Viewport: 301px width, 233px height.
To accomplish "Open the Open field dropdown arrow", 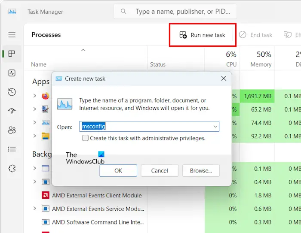I will pyautogui.click(x=215, y=127).
